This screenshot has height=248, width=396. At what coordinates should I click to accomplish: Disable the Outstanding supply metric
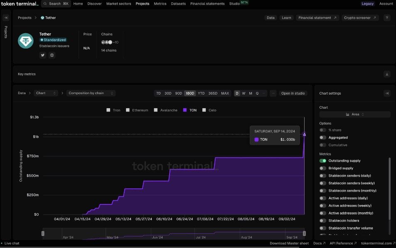click(322, 161)
